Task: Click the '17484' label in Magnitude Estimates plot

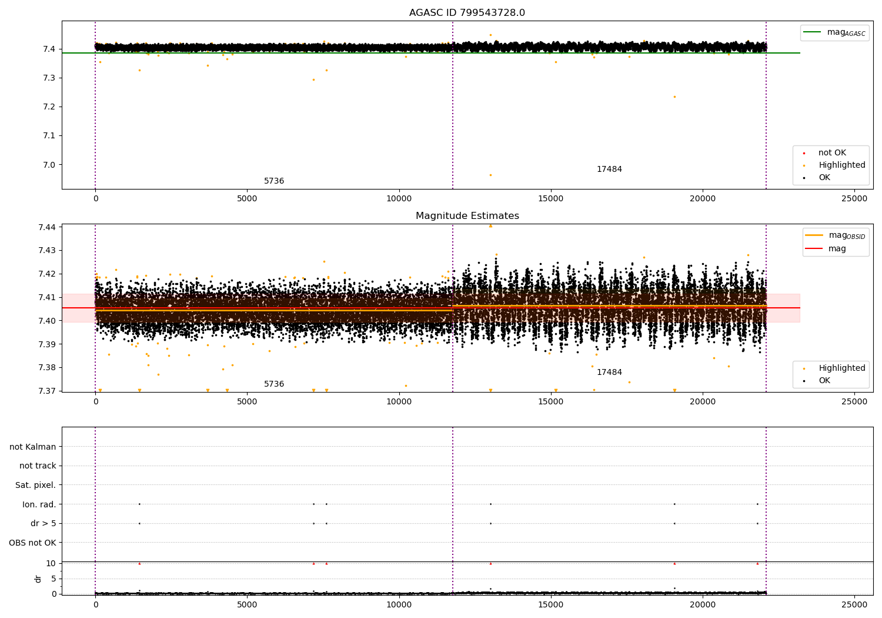Action: pyautogui.click(x=609, y=373)
